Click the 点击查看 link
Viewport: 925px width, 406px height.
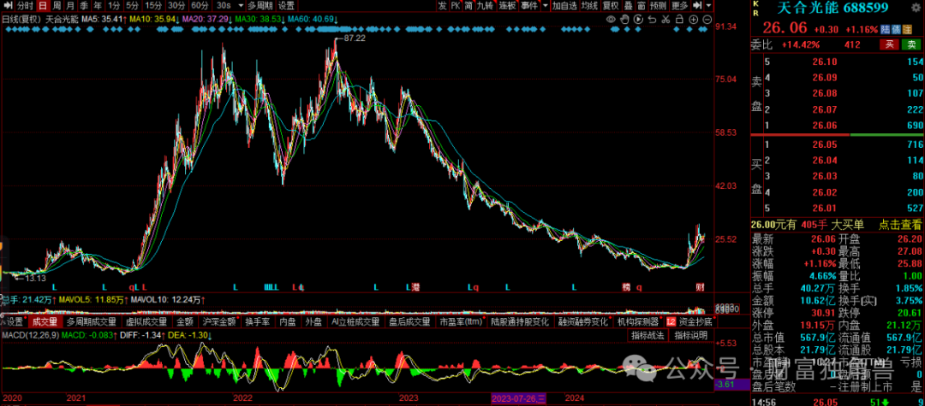pyautogui.click(x=899, y=224)
